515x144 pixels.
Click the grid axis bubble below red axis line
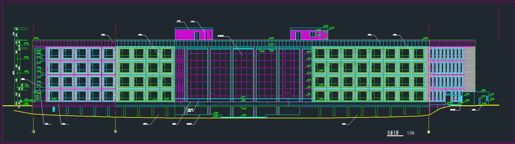click(429, 132)
